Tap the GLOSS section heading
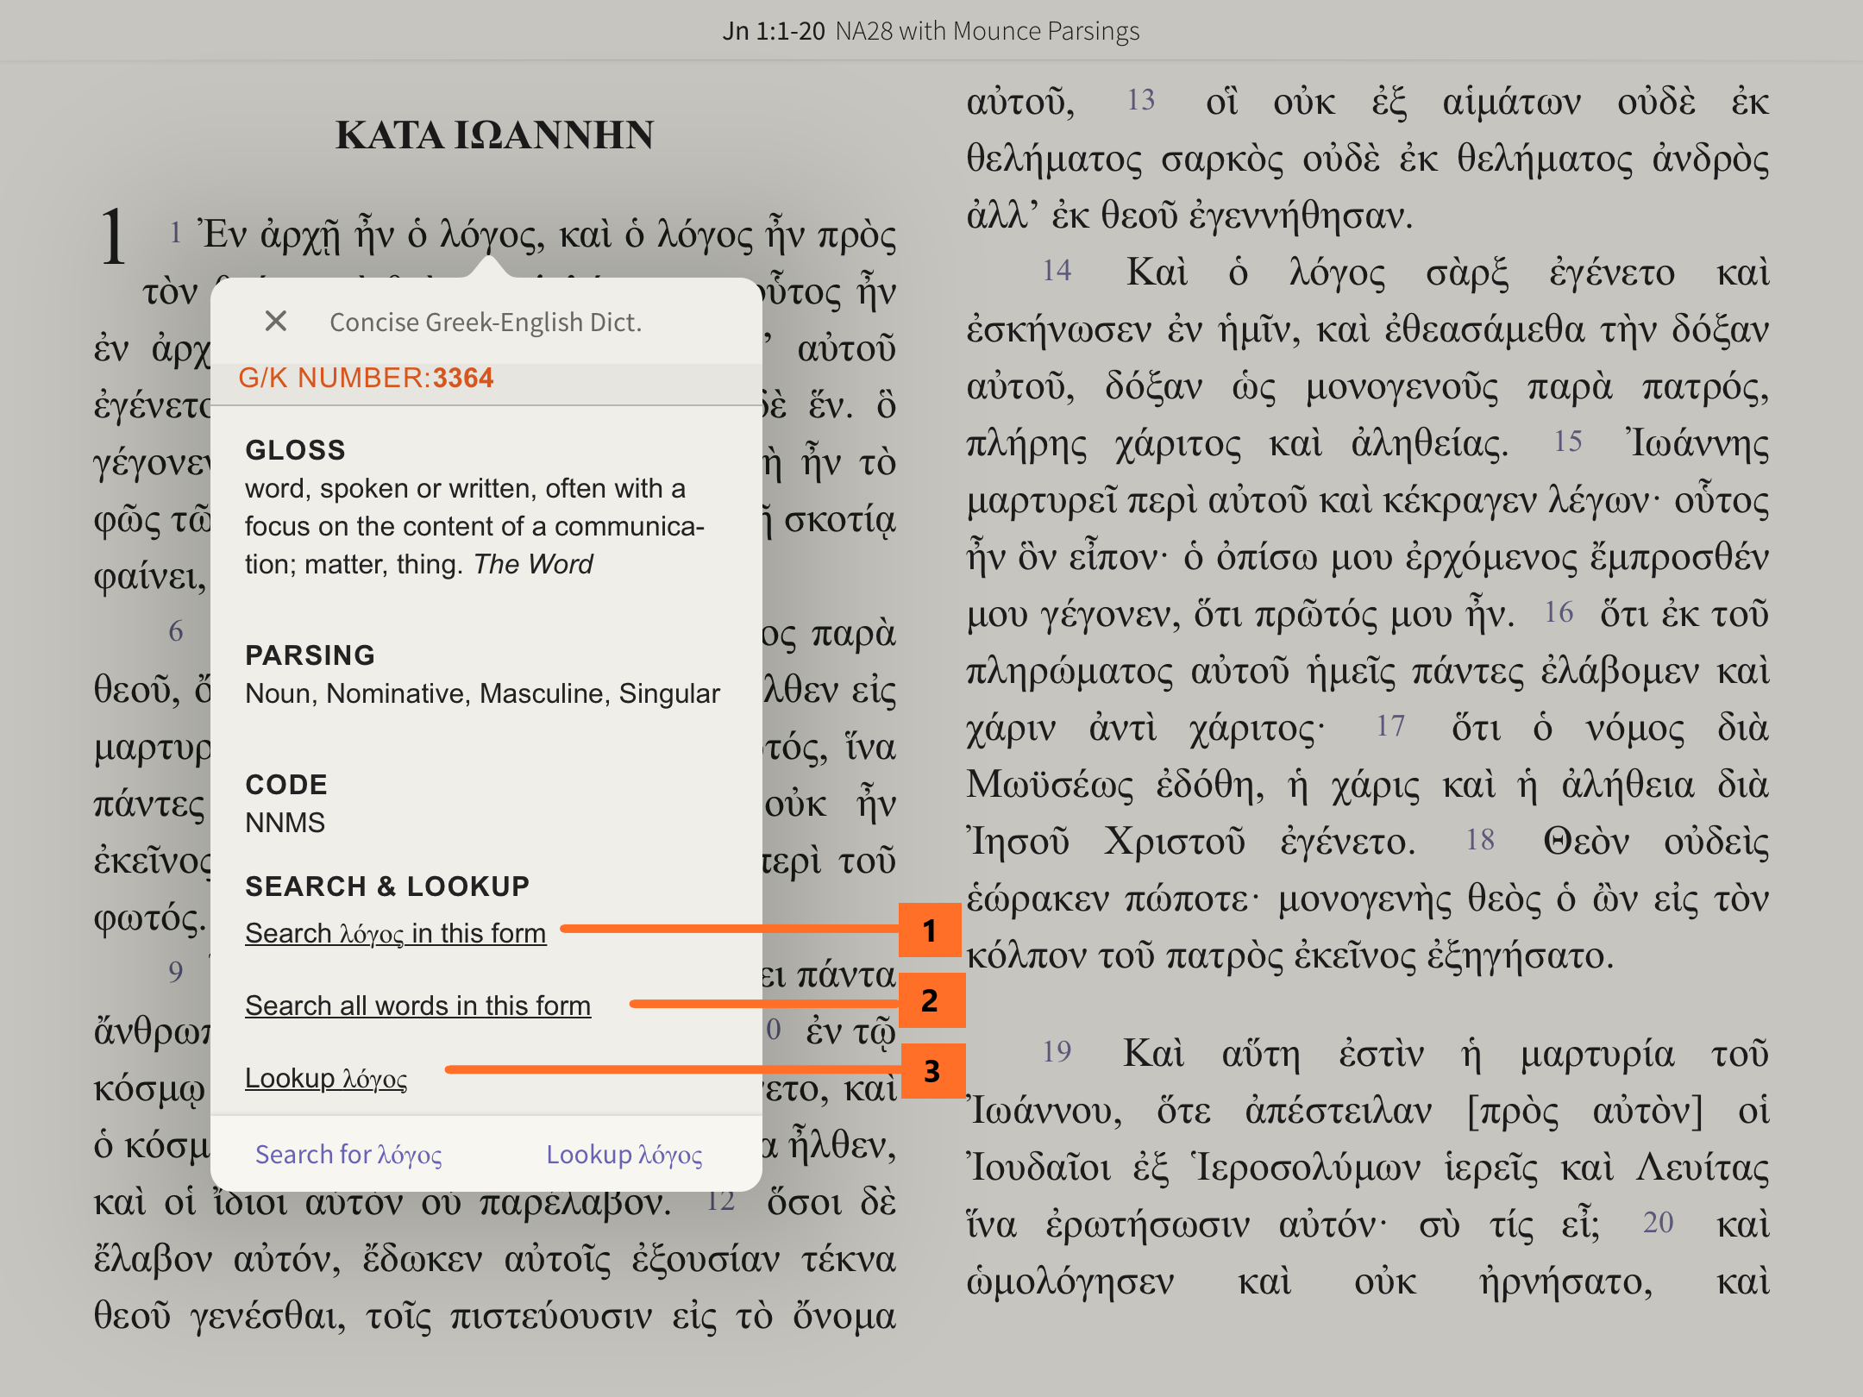Viewport: 1863px width, 1397px height. click(295, 450)
